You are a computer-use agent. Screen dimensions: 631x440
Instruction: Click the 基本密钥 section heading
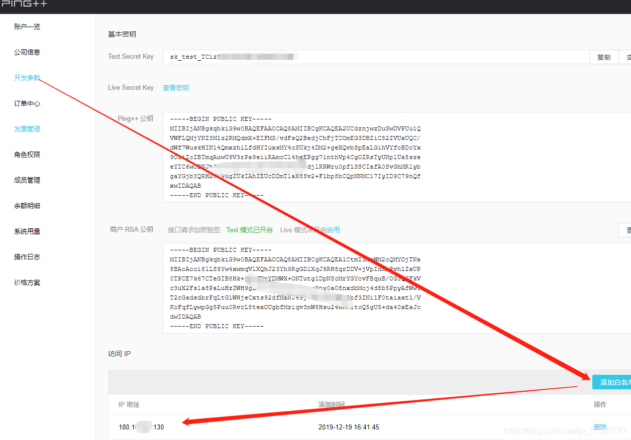(x=122, y=34)
